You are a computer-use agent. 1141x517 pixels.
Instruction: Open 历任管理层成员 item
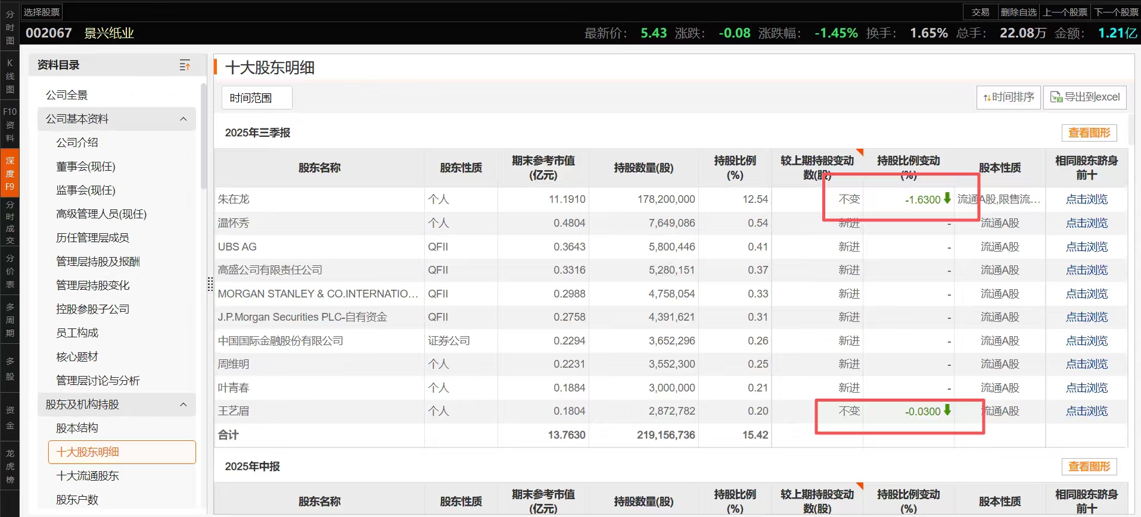click(x=92, y=238)
